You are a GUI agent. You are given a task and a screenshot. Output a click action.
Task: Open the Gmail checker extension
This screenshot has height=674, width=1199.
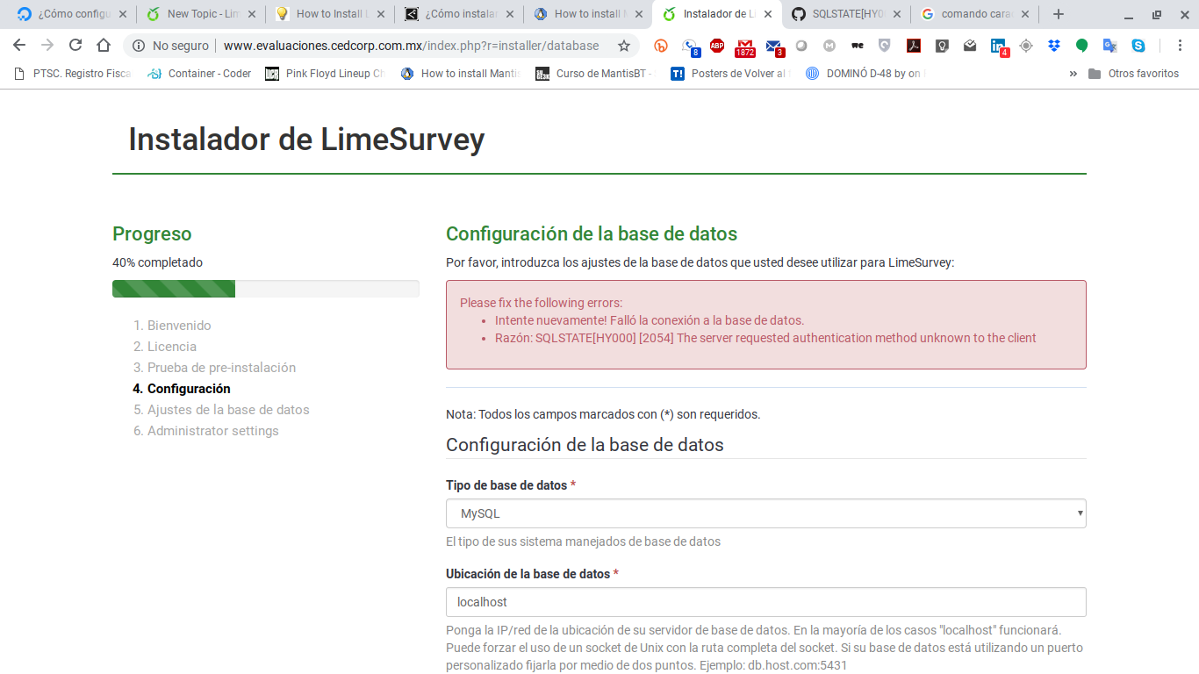click(x=744, y=47)
